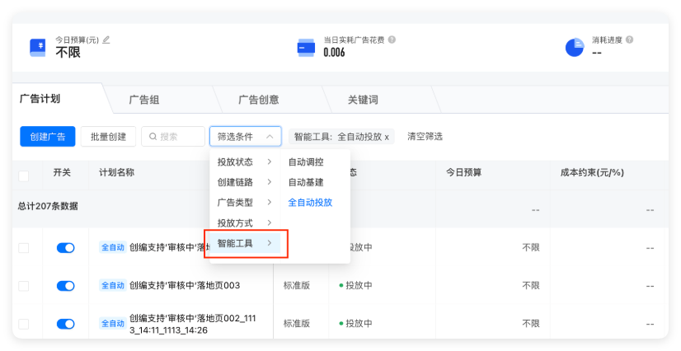Click the 开关 column header
Screen dimensions: 681x351
[x=62, y=173]
